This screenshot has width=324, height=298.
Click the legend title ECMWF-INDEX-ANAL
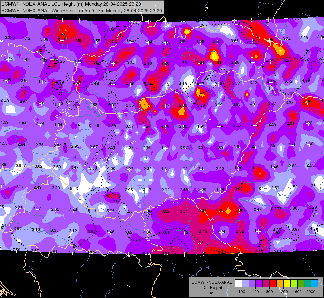pos(211,282)
